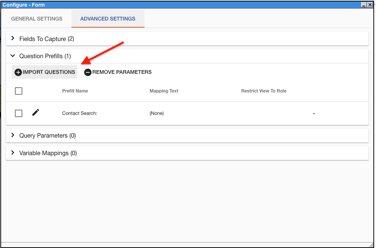
Task: Click the minus icon on Remove Parameters
Action: [x=88, y=72]
